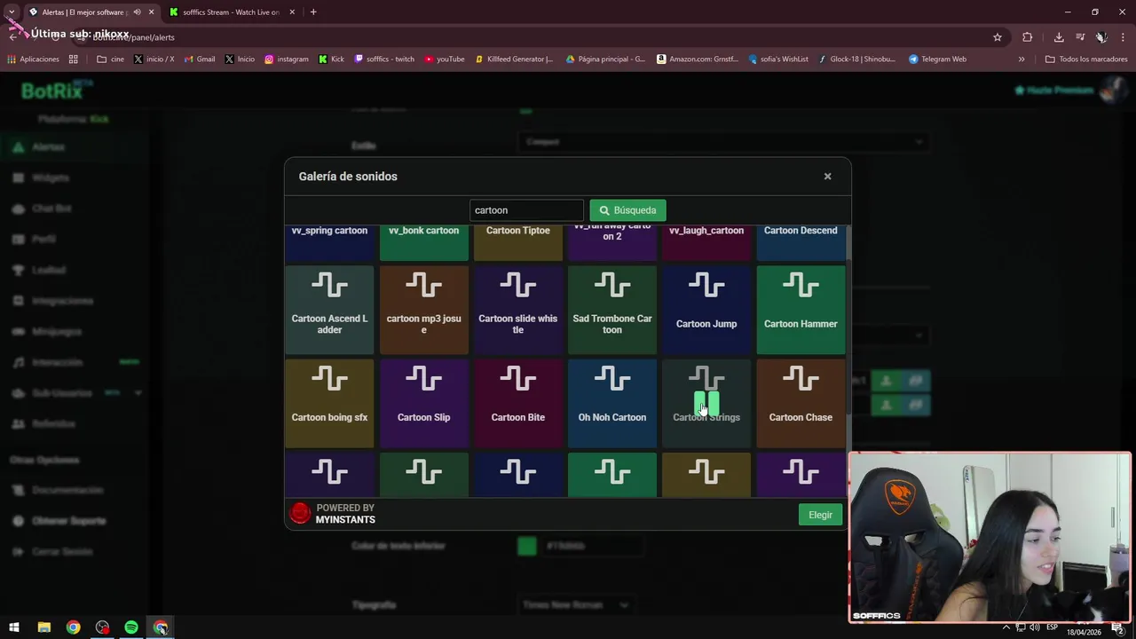Screen dimensions: 1136x639
Task: Choose the Sad Trombone Cartoon sound
Action: [612, 310]
